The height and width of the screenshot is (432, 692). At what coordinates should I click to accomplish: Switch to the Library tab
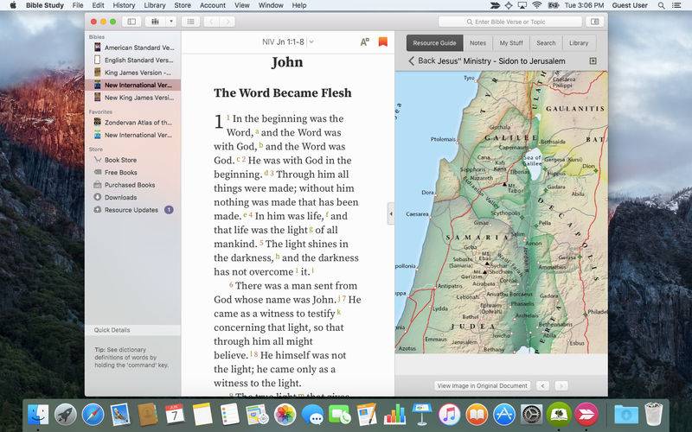tap(579, 43)
